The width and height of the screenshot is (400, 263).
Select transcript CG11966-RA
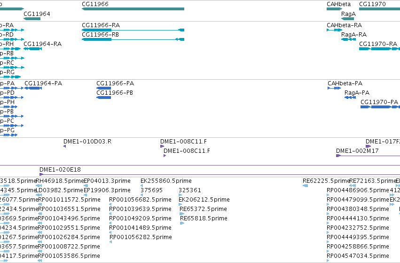point(133,30)
